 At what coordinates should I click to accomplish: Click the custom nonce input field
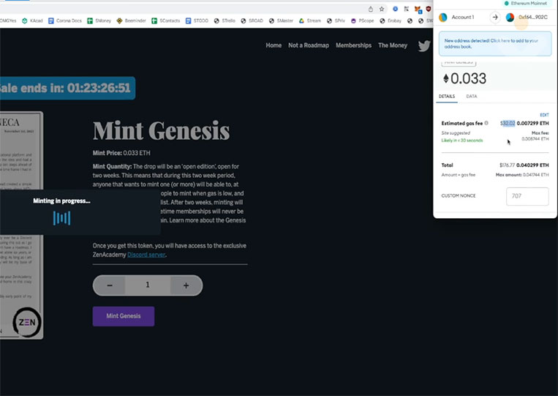(x=527, y=196)
